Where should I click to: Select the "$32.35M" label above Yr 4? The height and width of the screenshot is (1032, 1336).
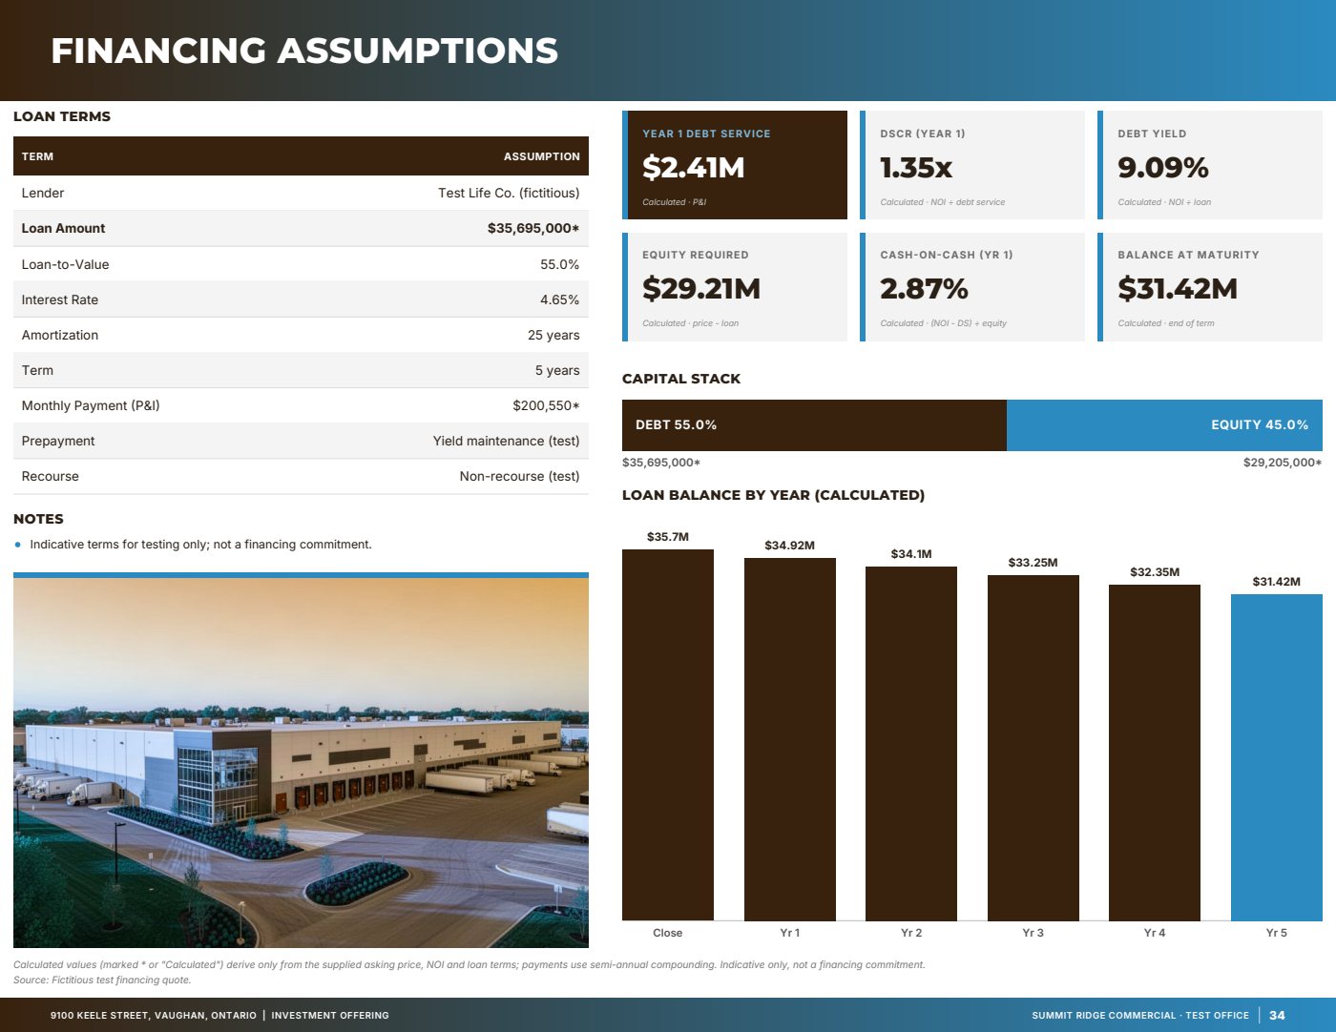point(1155,572)
